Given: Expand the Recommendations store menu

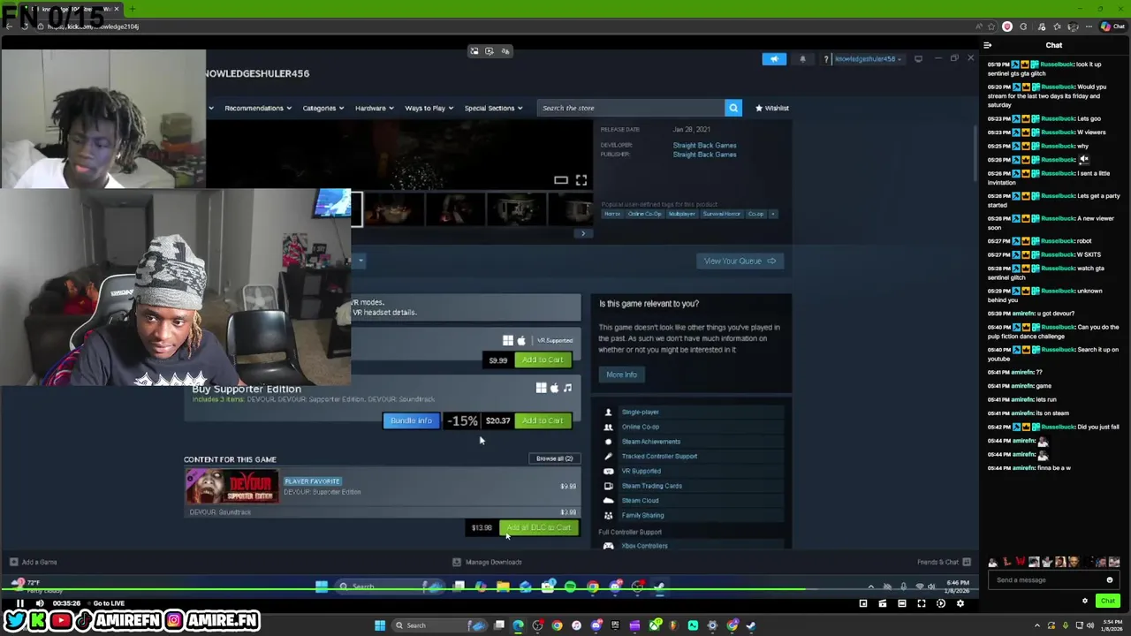Looking at the screenshot, I should [257, 108].
